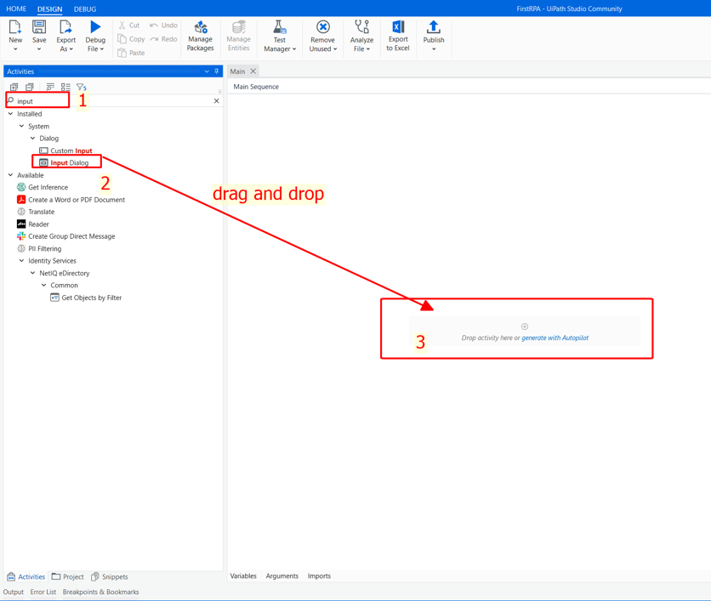Viewport: 711px width, 601px height.
Task: Open Manage Packages
Action: [x=201, y=37]
